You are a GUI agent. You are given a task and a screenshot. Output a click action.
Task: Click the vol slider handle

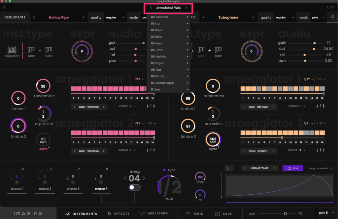(285, 214)
